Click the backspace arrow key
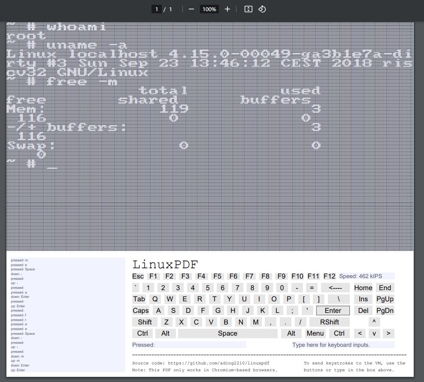Image resolution: width=424 pixels, height=382 pixels. coord(335,288)
